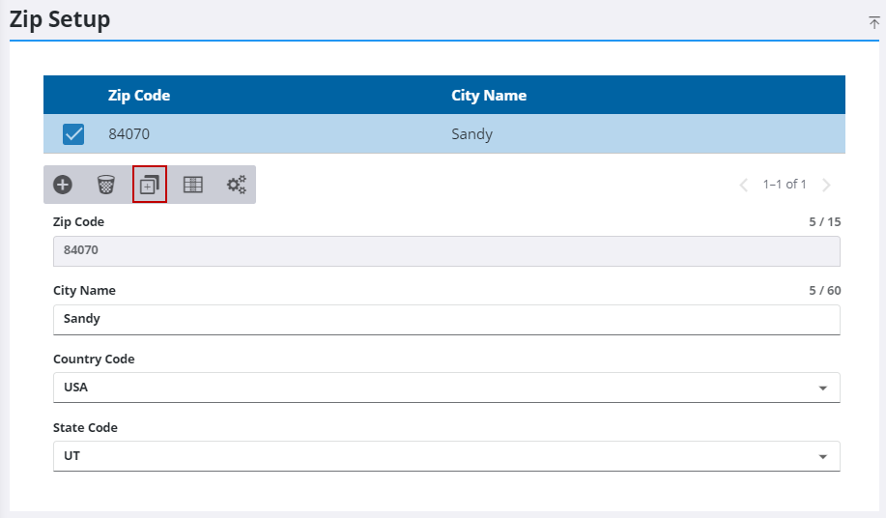Click into the City Name text field

(x=444, y=319)
